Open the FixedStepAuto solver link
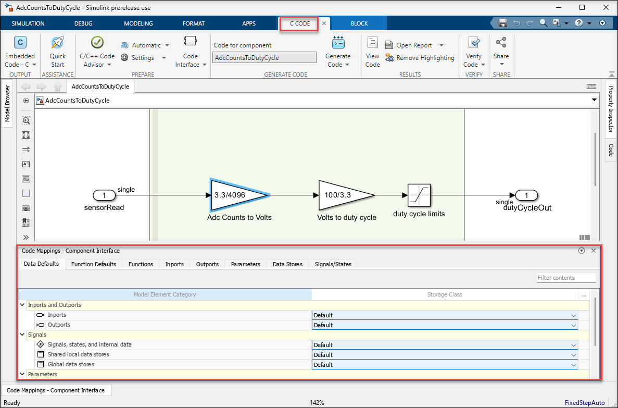 click(x=584, y=402)
